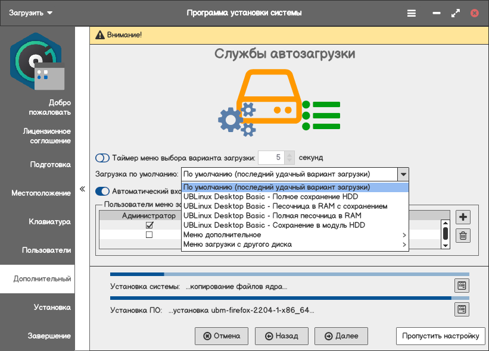Image resolution: width=489 pixels, height=351 pixels.
Task: Click the Далее button
Action: point(341,336)
